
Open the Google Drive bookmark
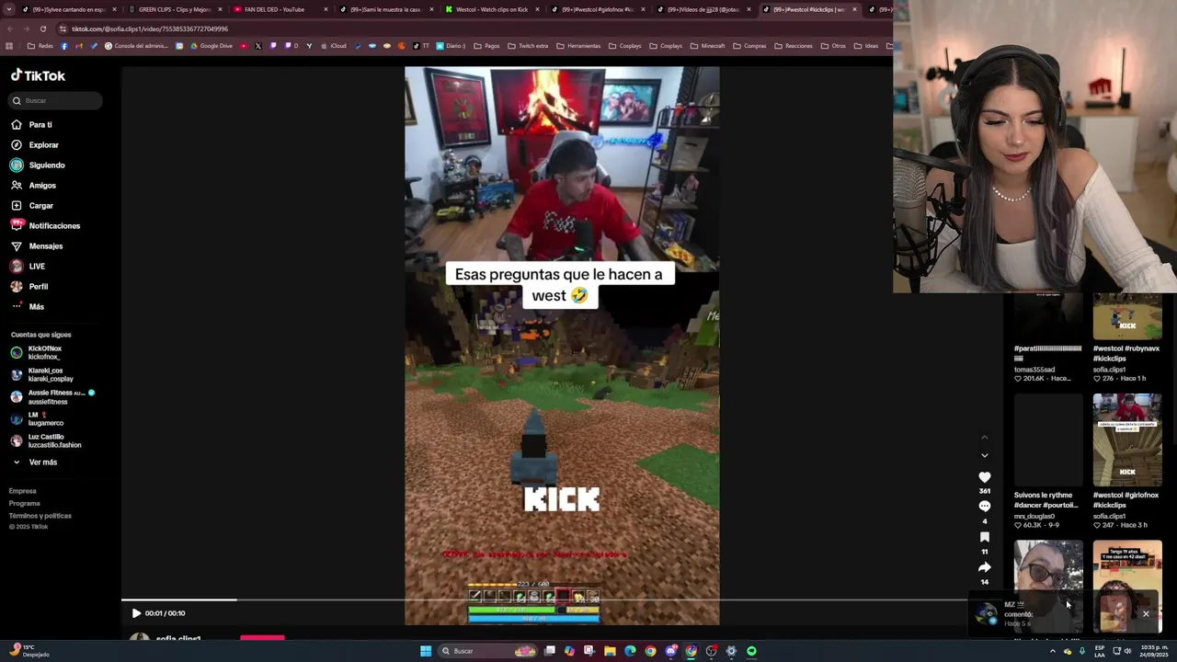click(211, 46)
